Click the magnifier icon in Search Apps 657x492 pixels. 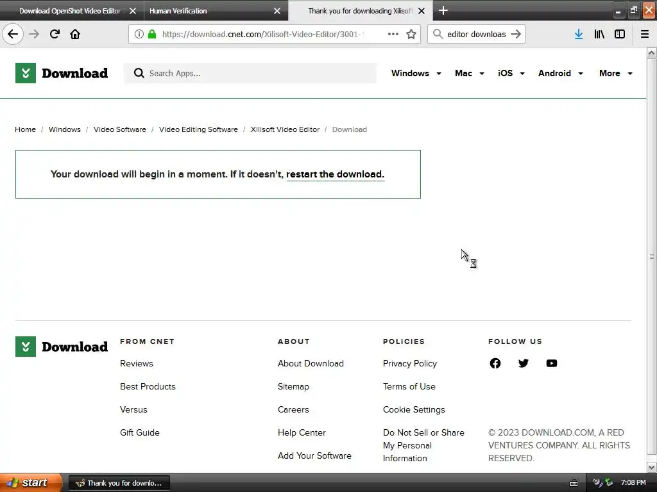pos(139,73)
